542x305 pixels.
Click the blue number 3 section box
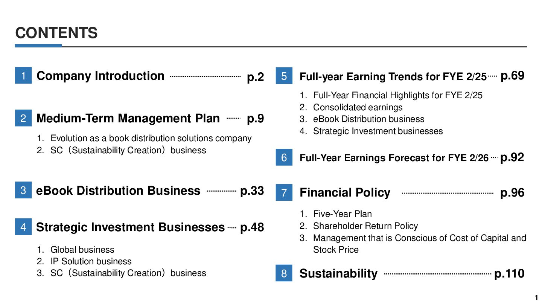tap(23, 190)
